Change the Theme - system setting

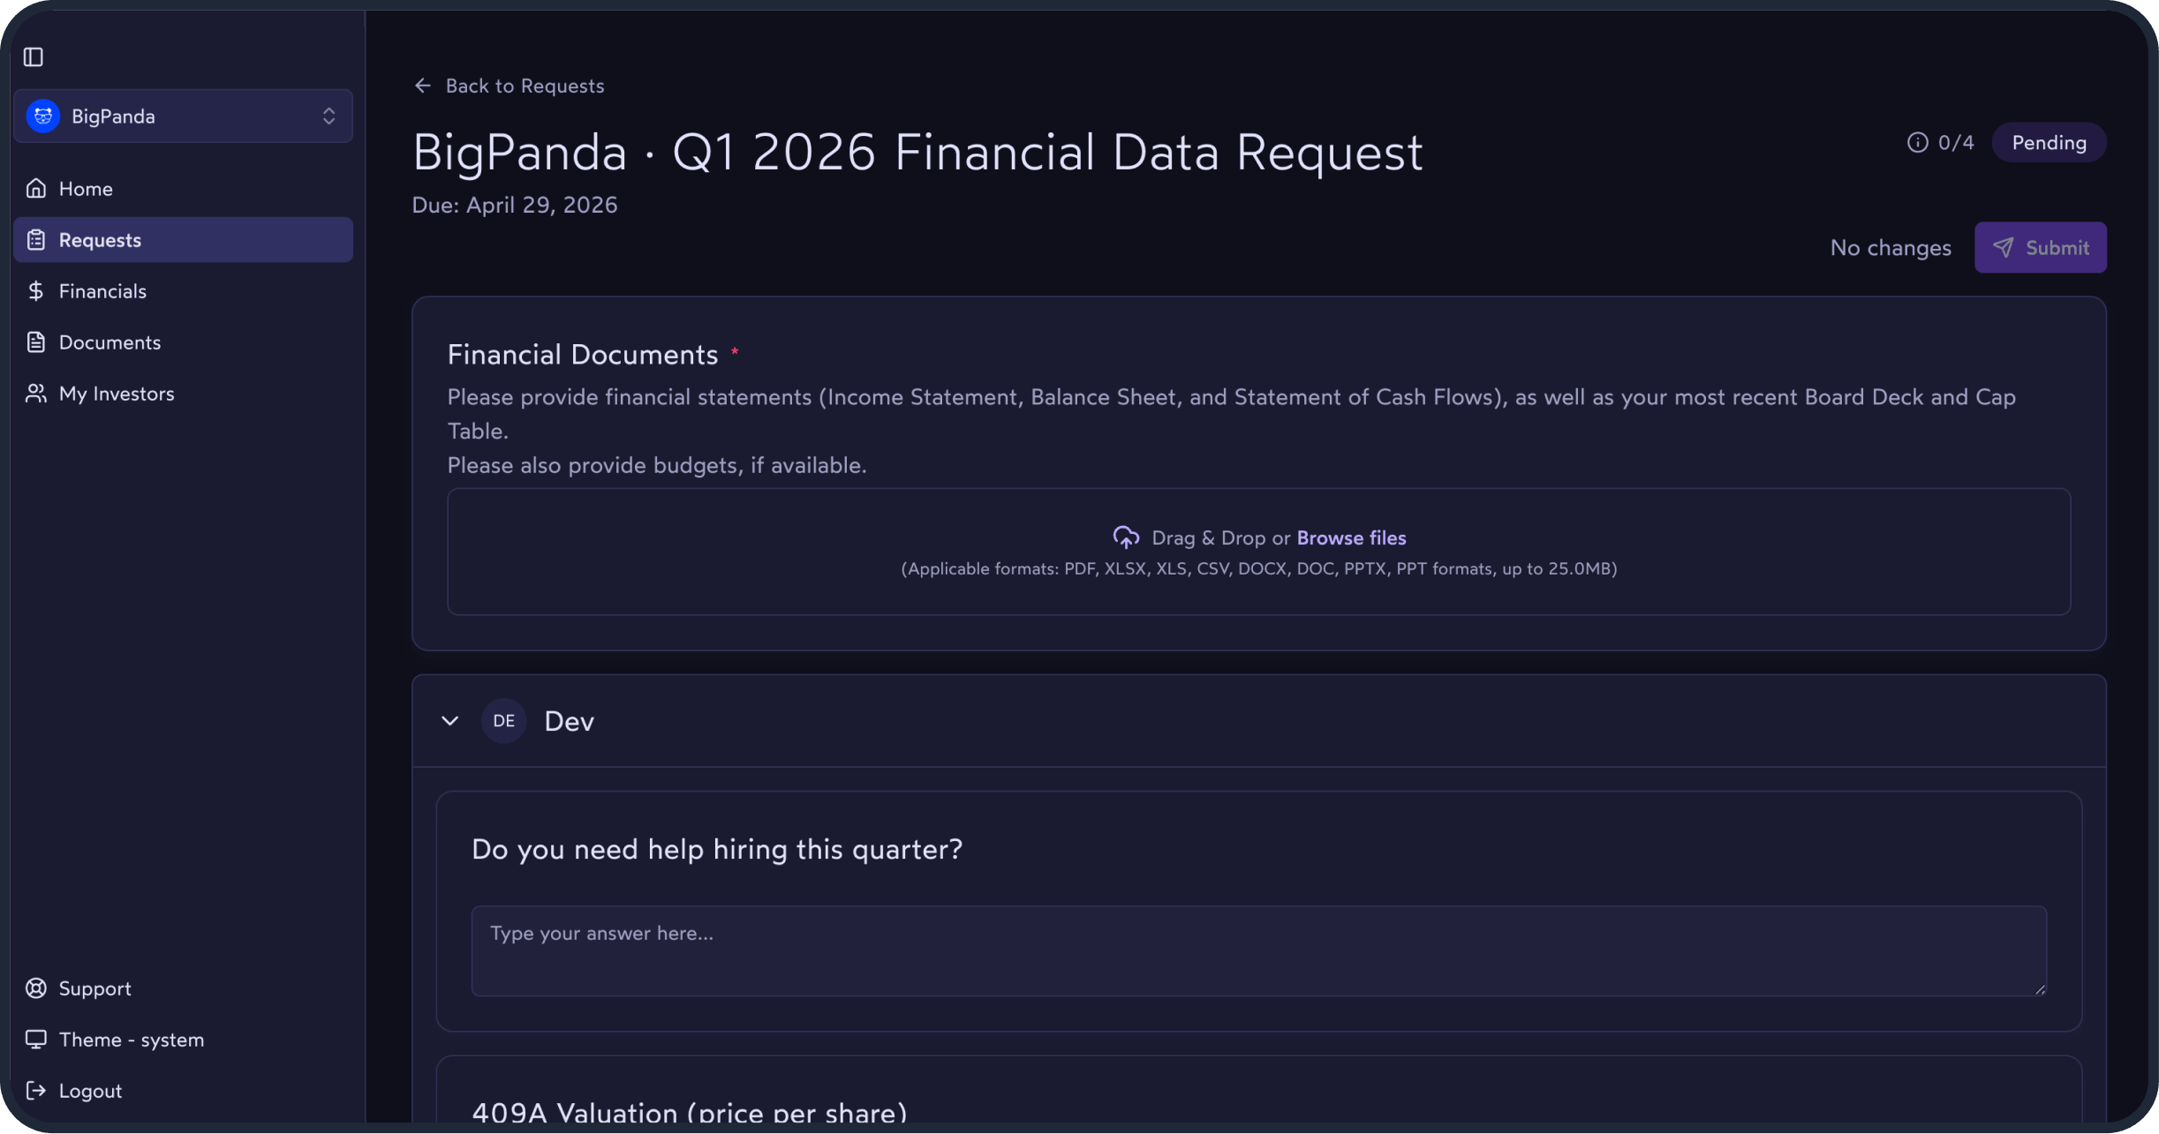(183, 1040)
